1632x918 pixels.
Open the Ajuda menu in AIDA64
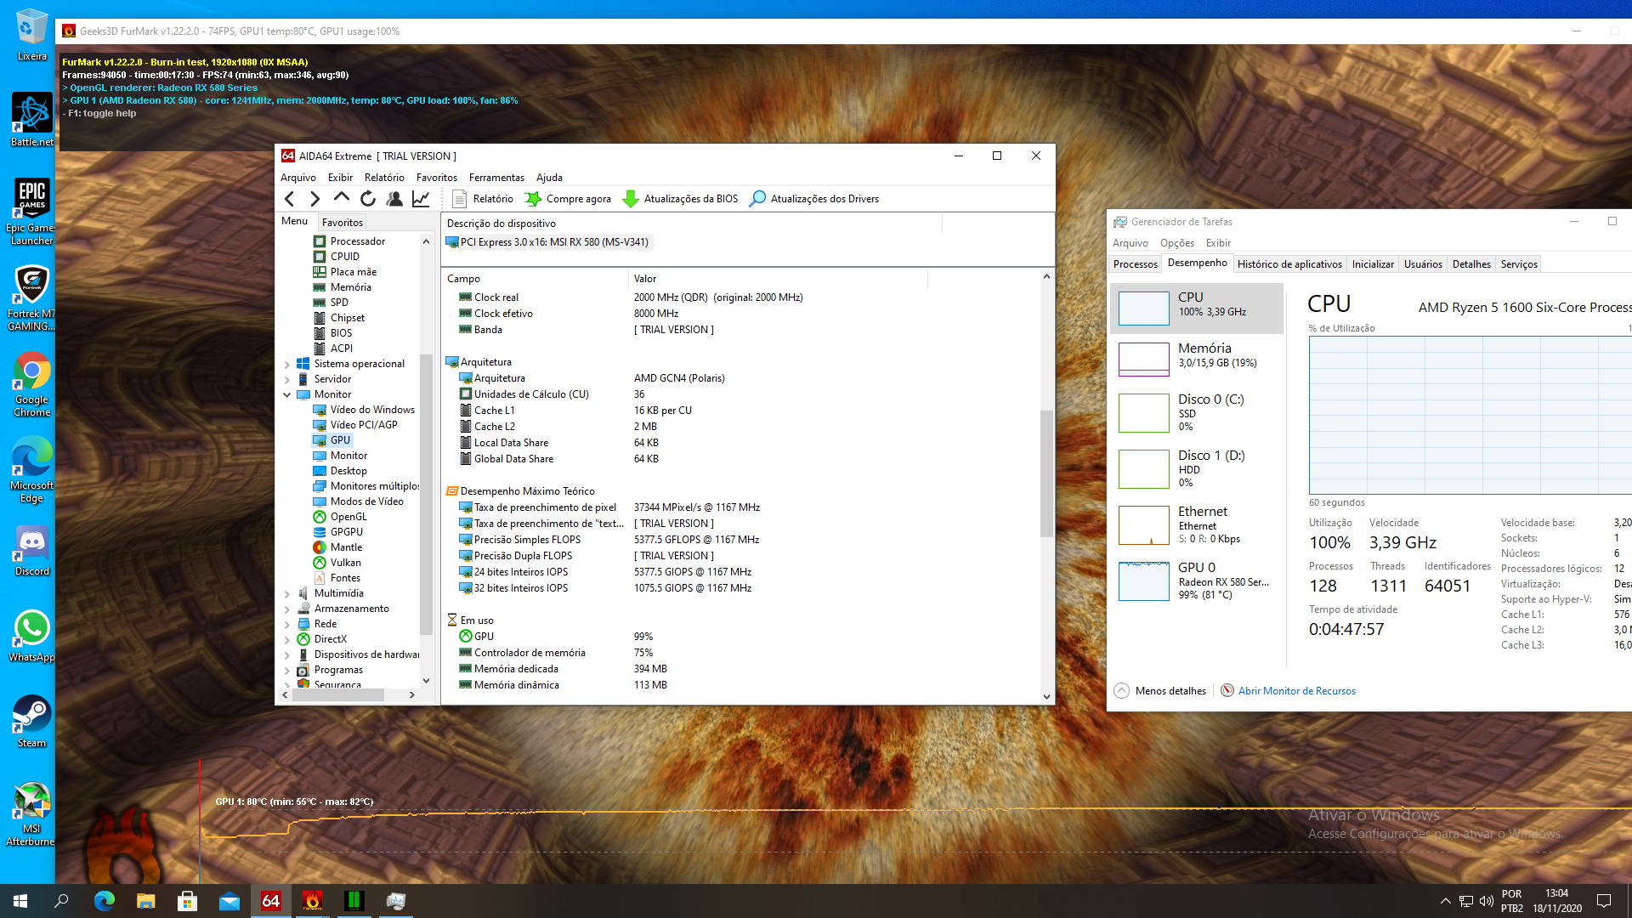pos(549,178)
